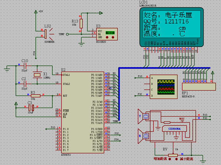The height and width of the screenshot is (165, 221).
Task: Click the SOUNDER label under LS2
Action: (x=49, y=42)
